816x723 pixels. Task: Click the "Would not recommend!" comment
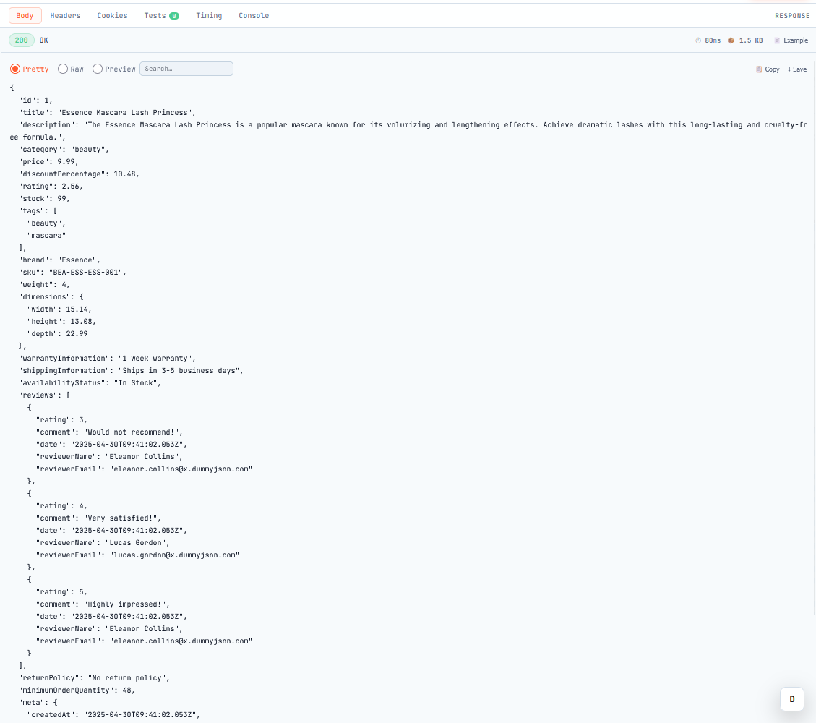pyautogui.click(x=133, y=432)
